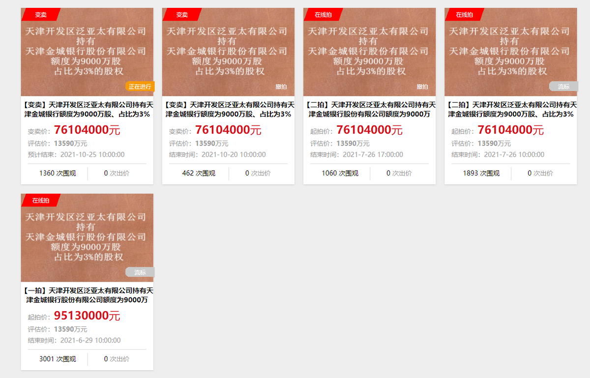Open the 在线拍 listing image marked 撤拍
The height and width of the screenshot is (378, 590).
(x=369, y=52)
